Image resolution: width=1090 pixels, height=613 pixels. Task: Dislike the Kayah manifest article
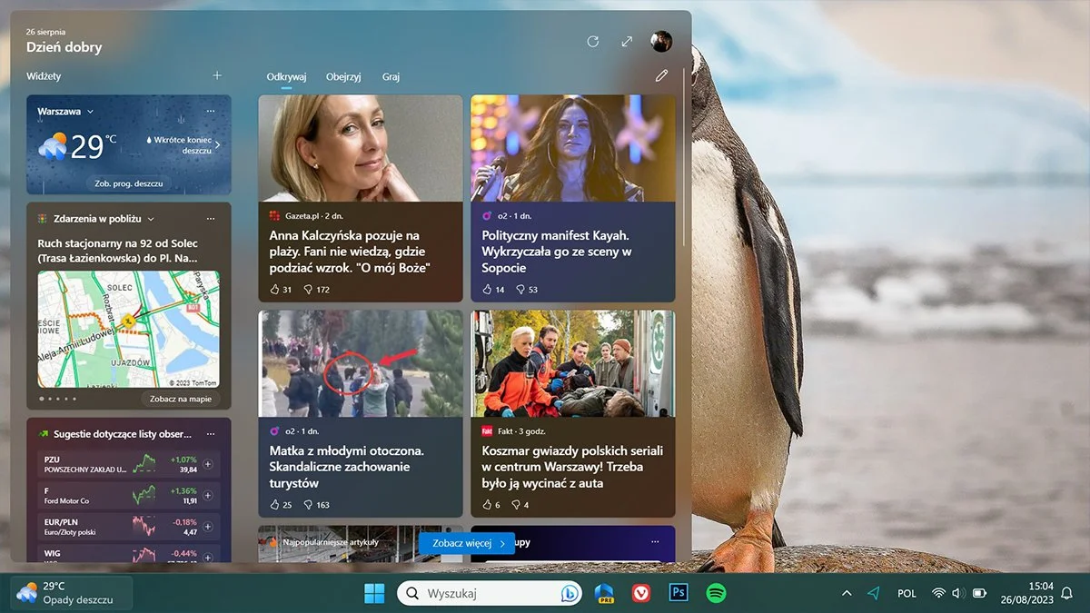tap(520, 289)
